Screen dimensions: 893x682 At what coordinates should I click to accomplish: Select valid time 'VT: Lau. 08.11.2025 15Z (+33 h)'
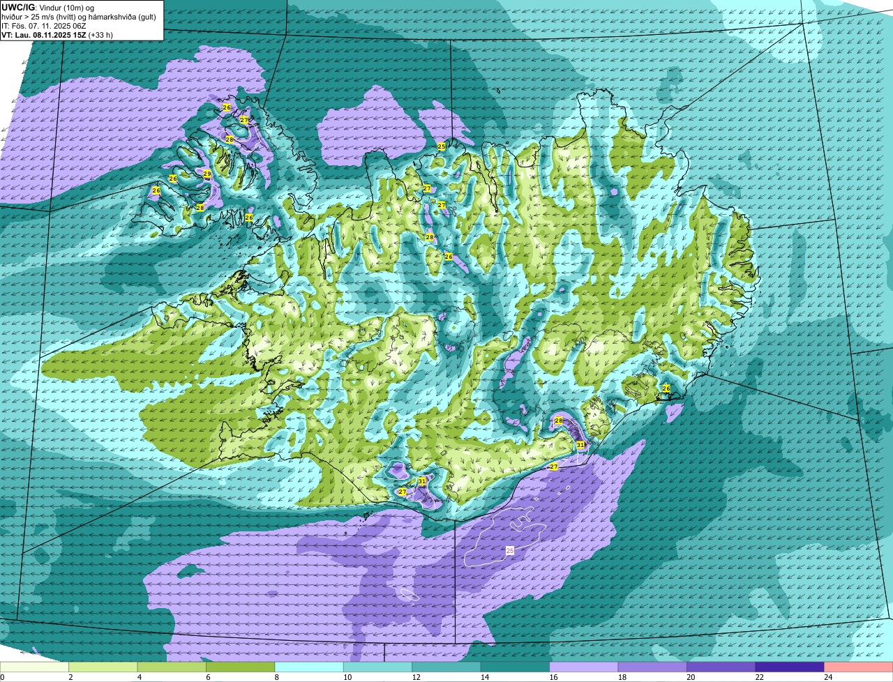click(x=57, y=34)
